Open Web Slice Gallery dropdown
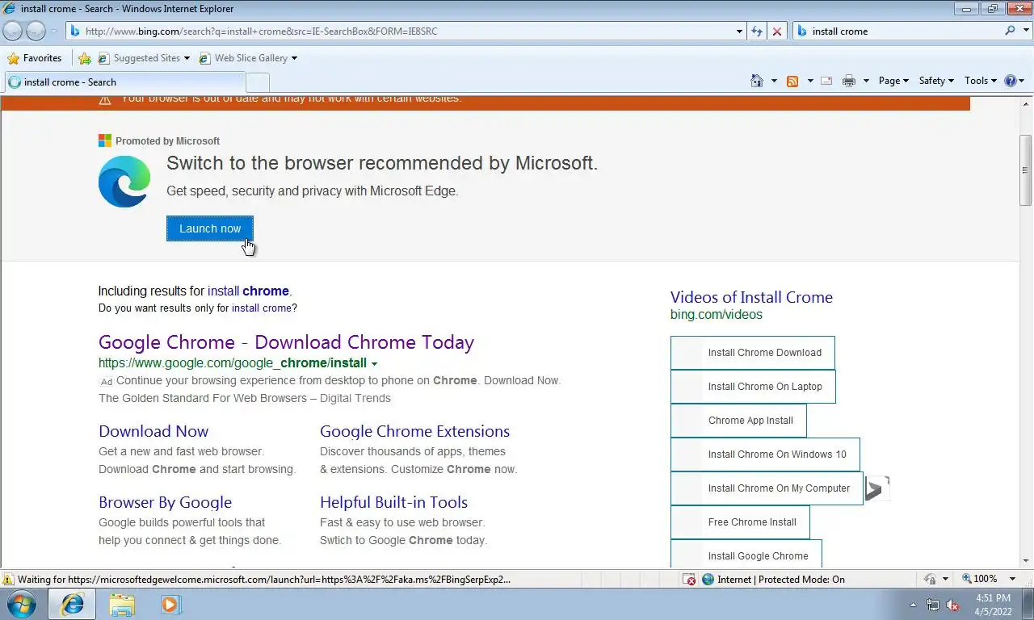1034x620 pixels. coord(248,58)
